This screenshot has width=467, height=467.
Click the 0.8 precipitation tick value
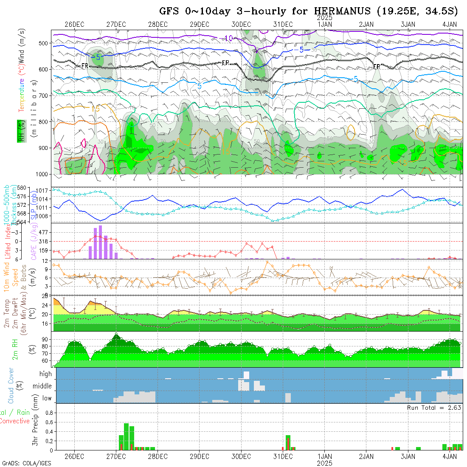(49, 413)
